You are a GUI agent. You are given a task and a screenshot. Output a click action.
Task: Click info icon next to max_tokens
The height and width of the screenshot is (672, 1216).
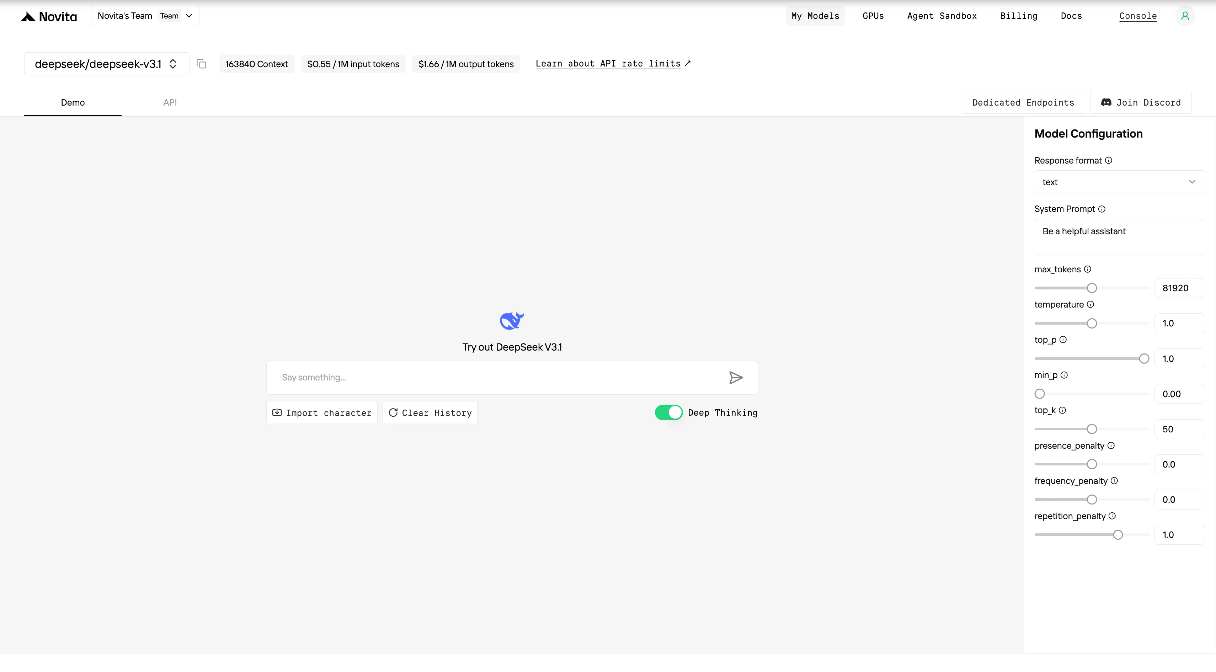coord(1088,269)
